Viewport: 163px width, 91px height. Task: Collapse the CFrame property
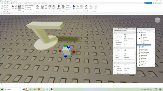[x=114, y=67]
